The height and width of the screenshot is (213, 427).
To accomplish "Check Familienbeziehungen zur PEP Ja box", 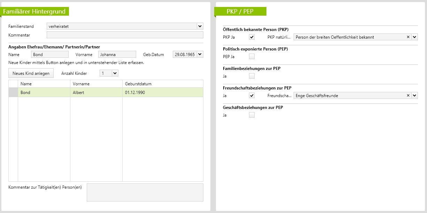I will pos(252,76).
